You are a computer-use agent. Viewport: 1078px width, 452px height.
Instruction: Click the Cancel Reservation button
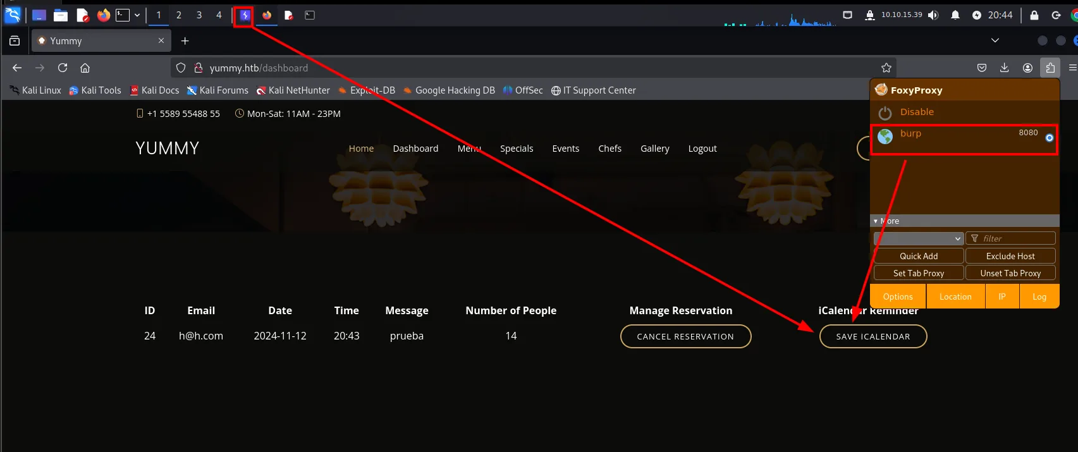pos(685,336)
